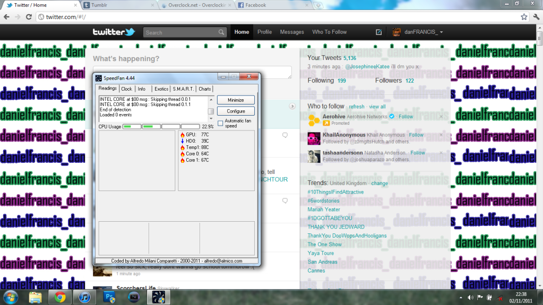543x305 pixels.
Task: Open Photoshop from the taskbar
Action: click(109, 297)
